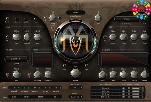Open the channel source Stereo dropdown
Image resolution: width=151 pixels, height=102 pixels.
click(x=76, y=13)
